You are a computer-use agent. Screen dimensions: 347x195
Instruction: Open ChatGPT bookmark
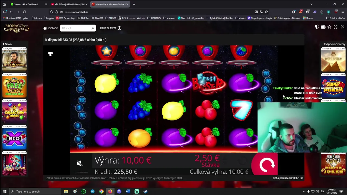point(97,18)
